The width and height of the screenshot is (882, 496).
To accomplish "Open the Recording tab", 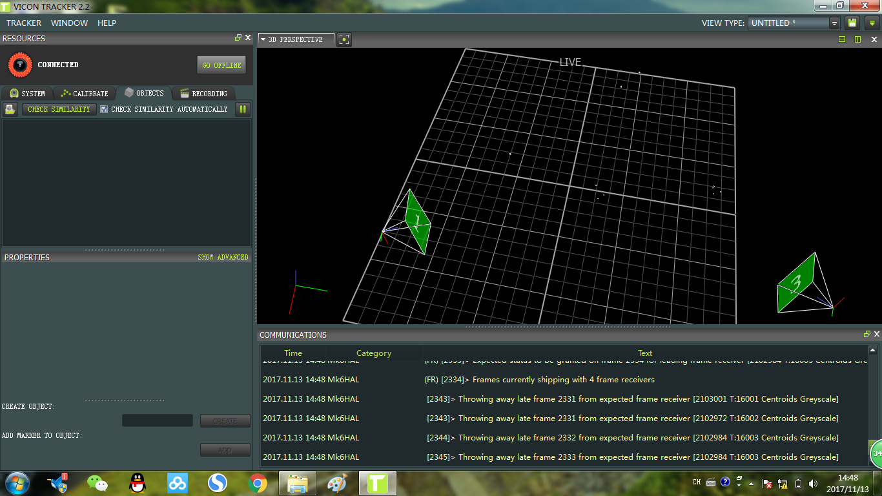I will click(x=203, y=94).
